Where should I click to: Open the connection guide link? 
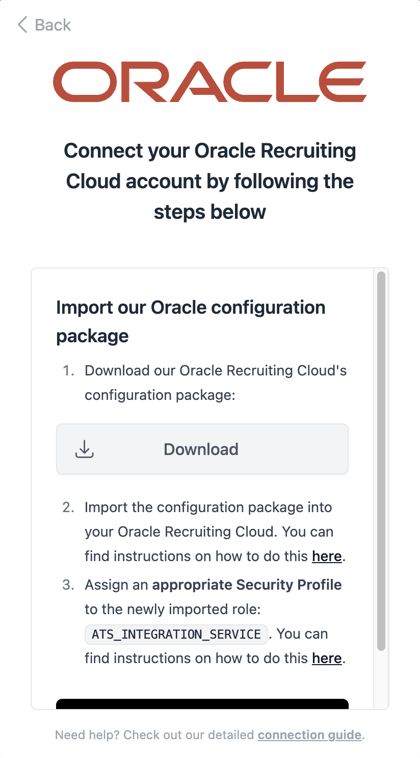(310, 735)
